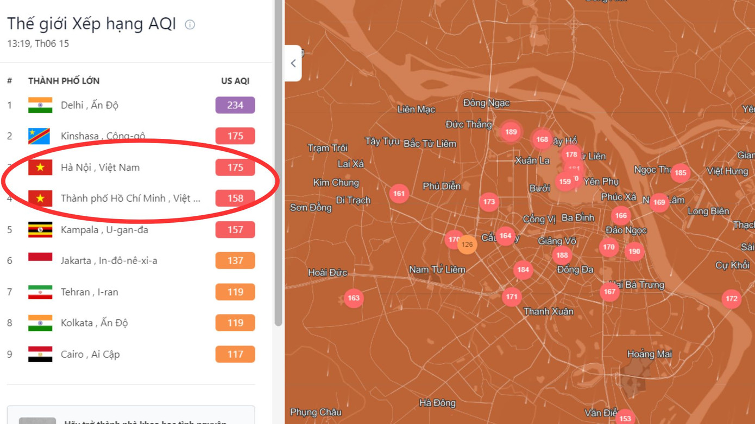755x424 pixels.
Task: Click the India flag next to Delhi
Action: click(40, 105)
